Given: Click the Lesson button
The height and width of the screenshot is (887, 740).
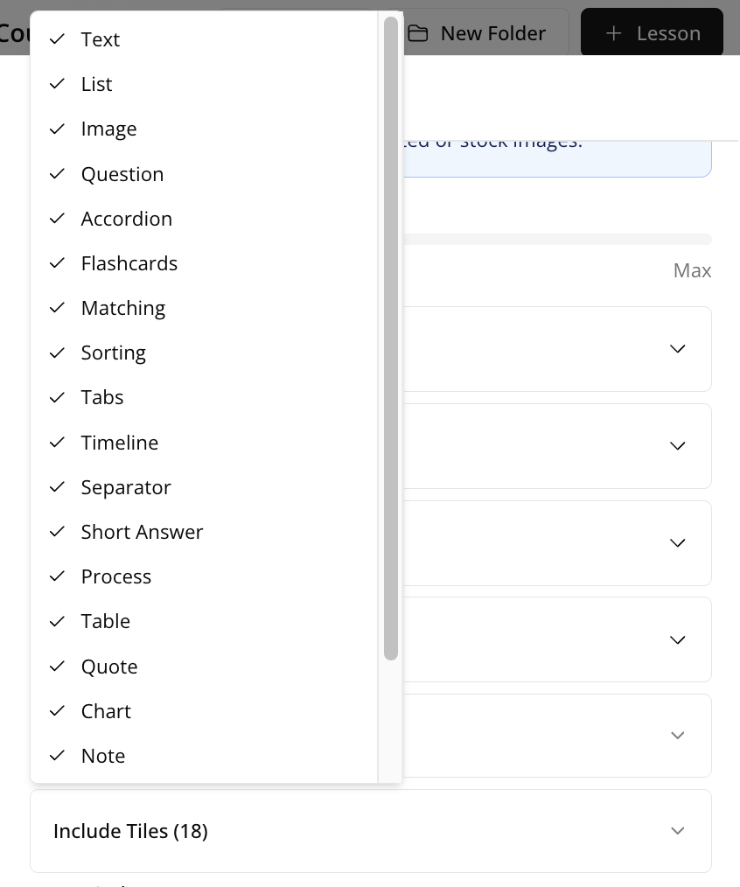Looking at the screenshot, I should click(652, 33).
